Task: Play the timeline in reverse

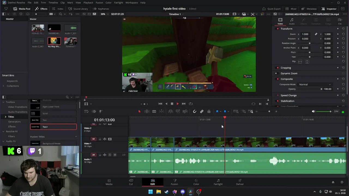Action: [166, 104]
